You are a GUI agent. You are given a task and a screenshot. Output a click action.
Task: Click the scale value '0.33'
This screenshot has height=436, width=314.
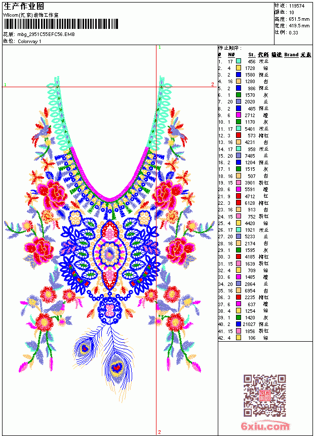293,33
